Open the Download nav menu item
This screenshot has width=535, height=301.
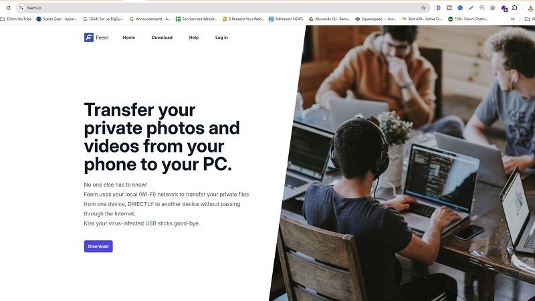[162, 37]
